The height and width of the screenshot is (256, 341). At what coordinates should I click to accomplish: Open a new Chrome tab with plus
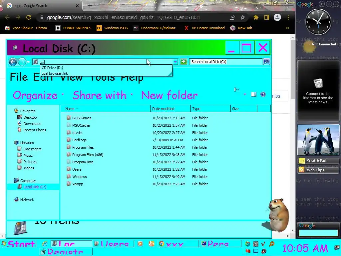tap(90, 6)
